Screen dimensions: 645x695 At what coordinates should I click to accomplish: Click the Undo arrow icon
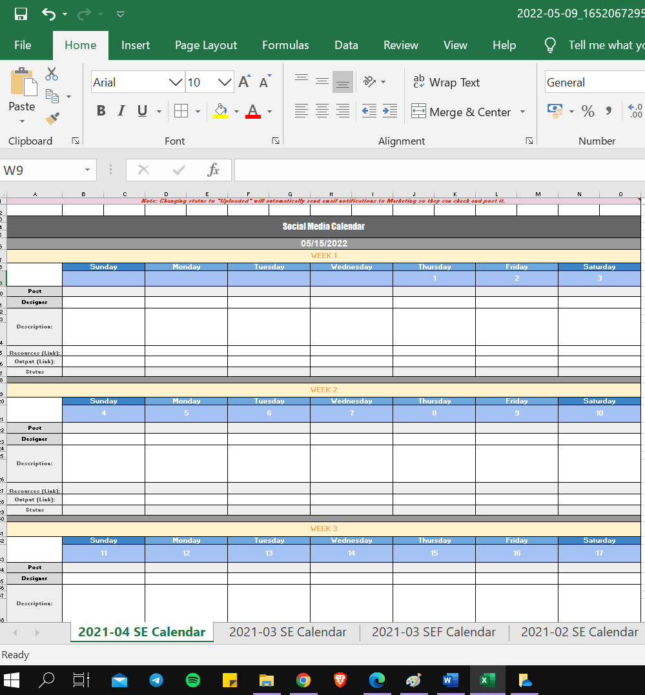(49, 14)
